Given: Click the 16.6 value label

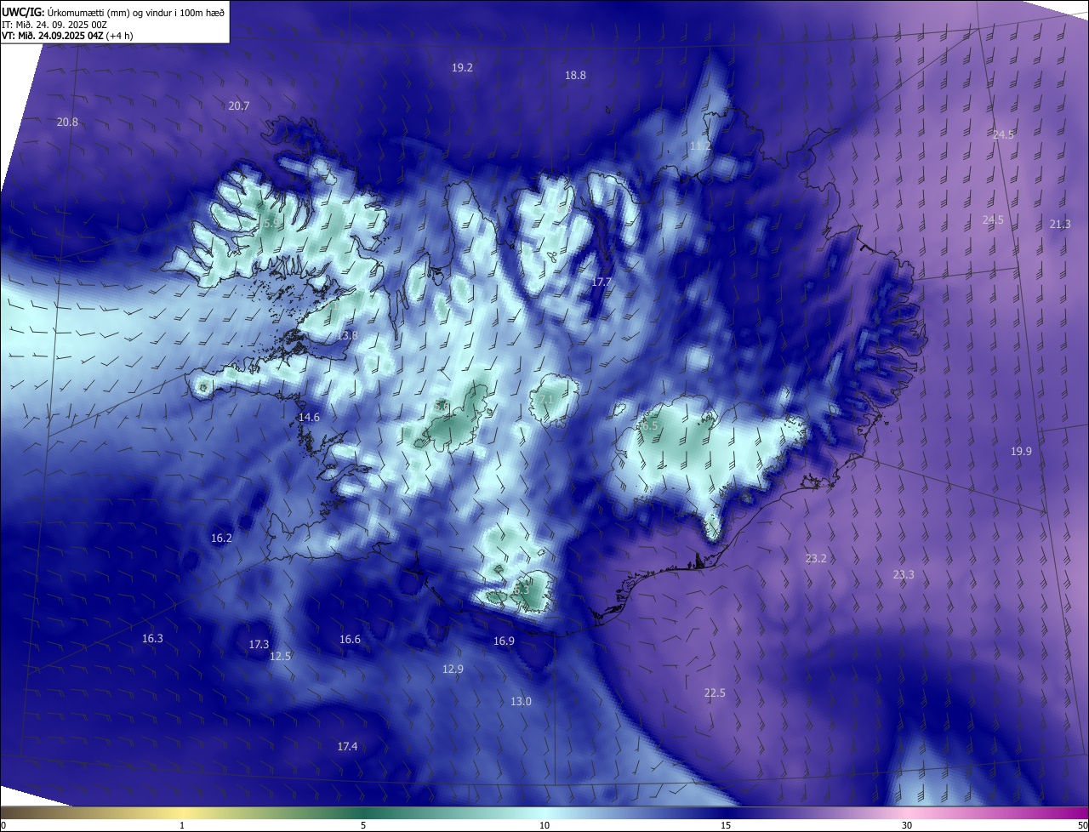Looking at the screenshot, I should pyautogui.click(x=350, y=639).
